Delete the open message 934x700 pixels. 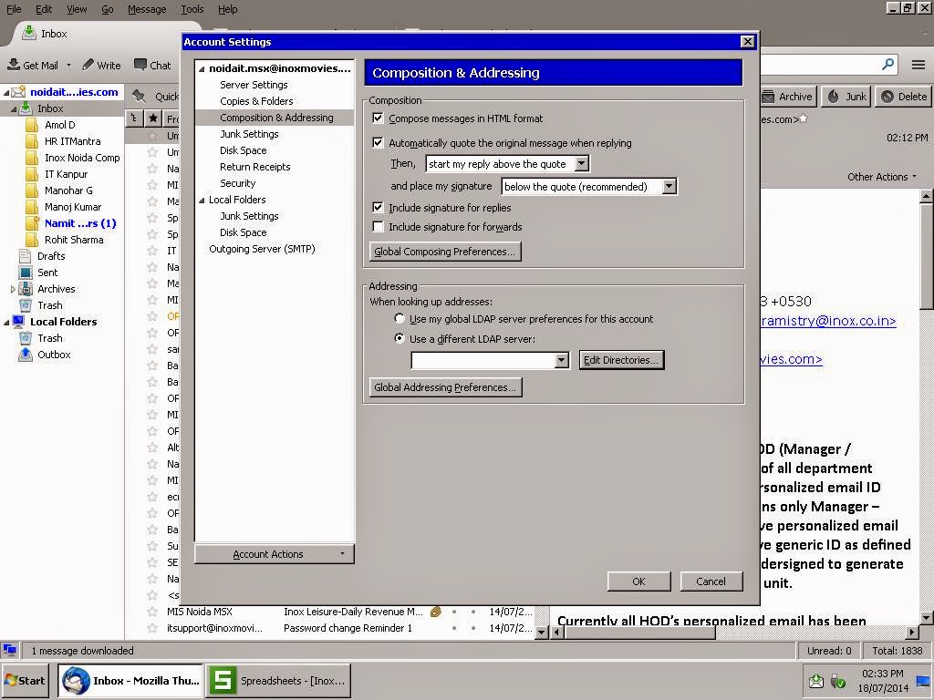point(901,96)
